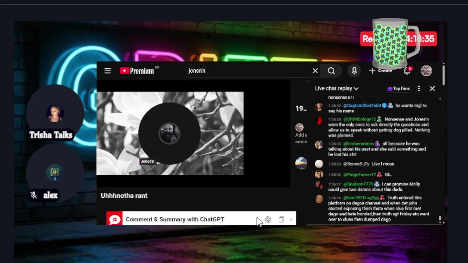This screenshot has width=468, height=263.
Task: Open @CRIMEology12 chat username
Action: tap(359, 119)
